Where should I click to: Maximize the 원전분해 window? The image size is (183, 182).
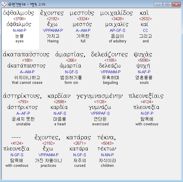tap(167, 4)
